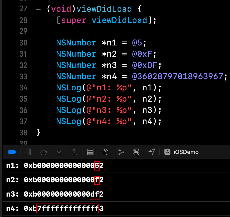The height and width of the screenshot is (217, 230).
Task: Click line number 30 gutter to add breakpoint
Action: (x=23, y=43)
